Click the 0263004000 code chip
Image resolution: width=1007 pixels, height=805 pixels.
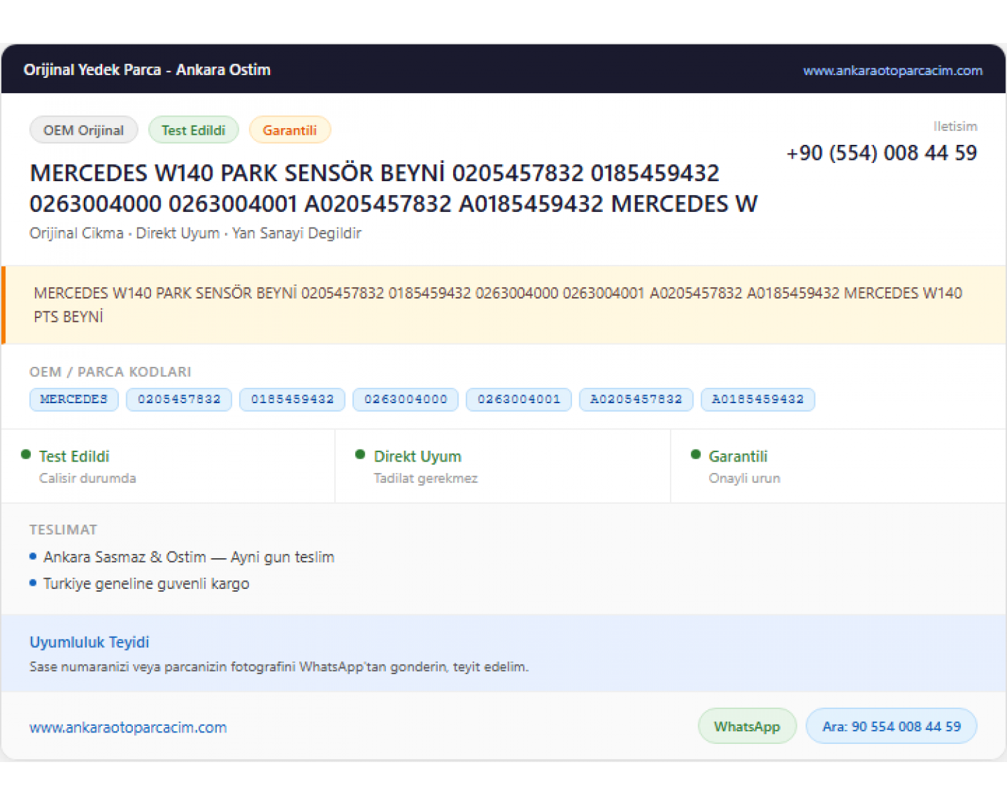click(x=405, y=399)
